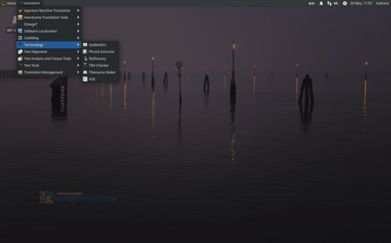391x243 pixels.
Task: Click the Text Analysis and Corpus Tools icon
Action: pyautogui.click(x=20, y=58)
